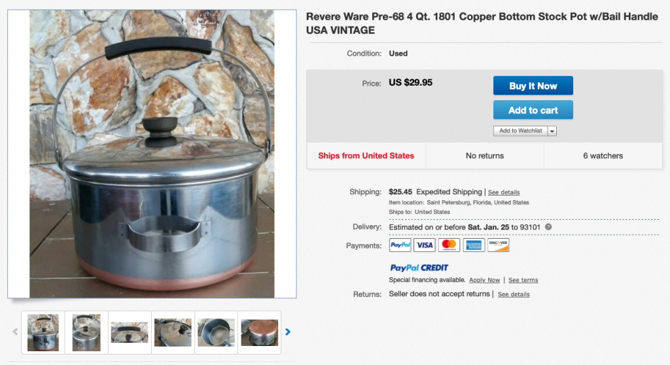The width and height of the screenshot is (670, 365).
Task: Show previous thumbnails with the gray left arrow
Action: [15, 332]
